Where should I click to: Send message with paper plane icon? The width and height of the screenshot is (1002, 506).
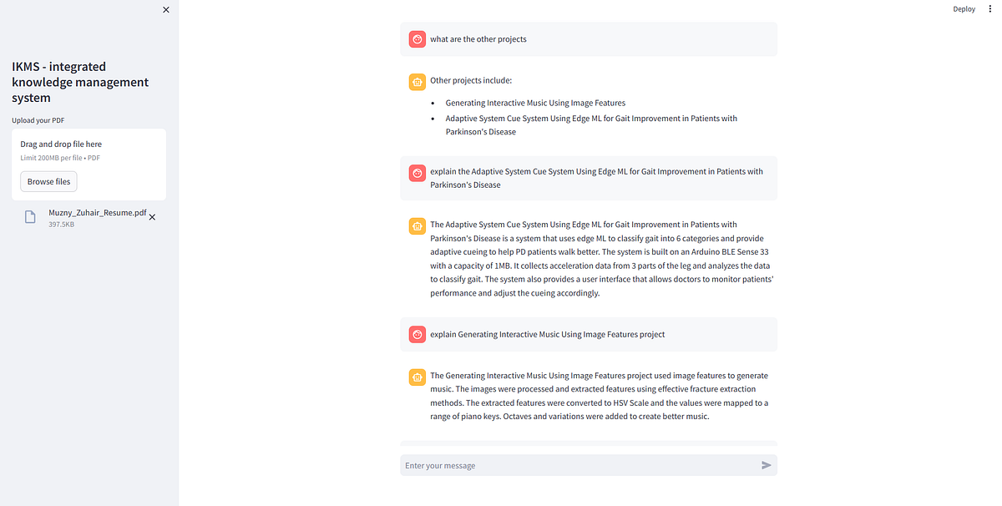(x=767, y=465)
